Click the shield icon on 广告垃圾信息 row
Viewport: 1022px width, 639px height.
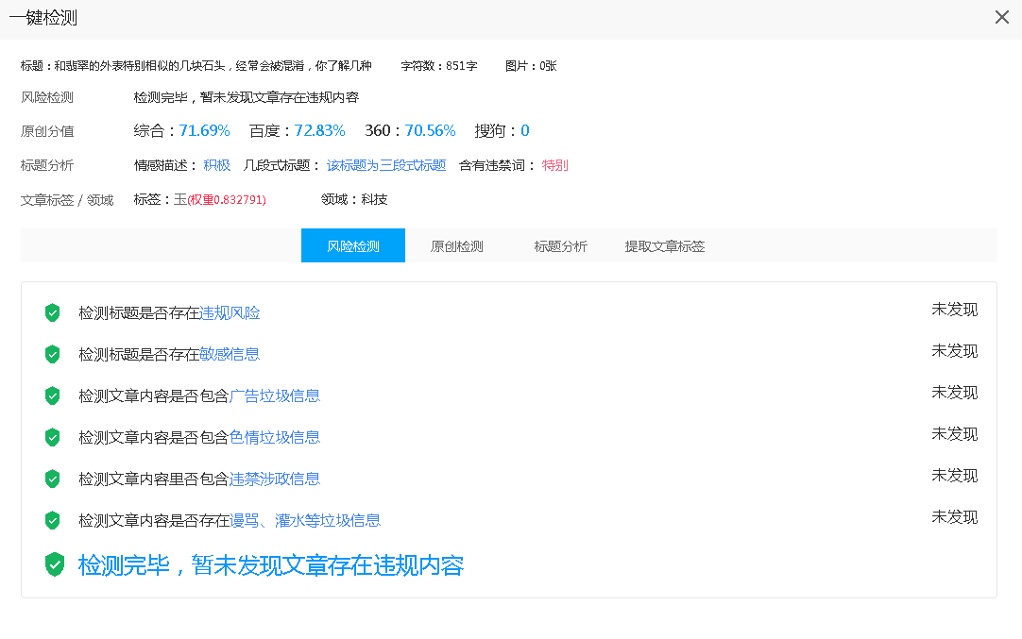[x=52, y=395]
